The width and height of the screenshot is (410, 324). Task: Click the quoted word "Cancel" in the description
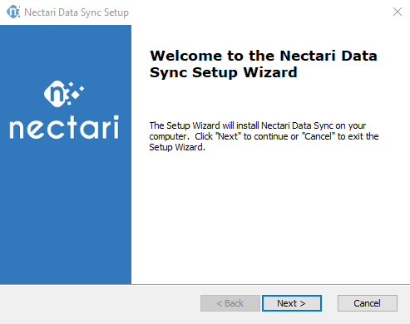[319, 136]
